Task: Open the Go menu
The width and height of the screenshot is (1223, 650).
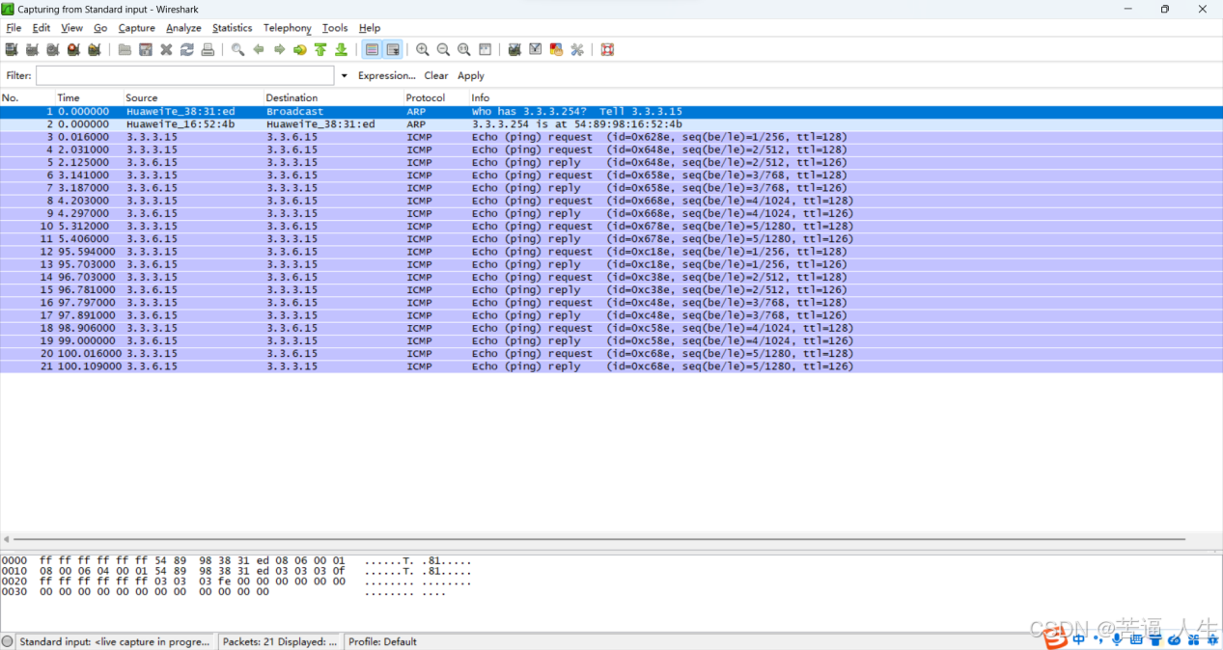Action: pyautogui.click(x=100, y=28)
